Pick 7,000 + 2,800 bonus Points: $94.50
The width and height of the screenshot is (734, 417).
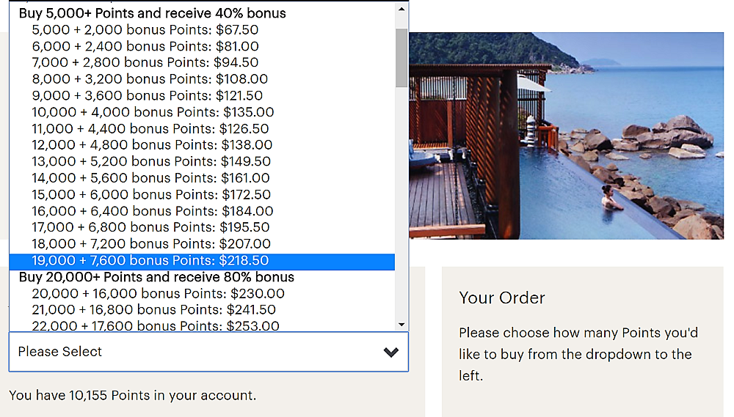click(x=202, y=62)
